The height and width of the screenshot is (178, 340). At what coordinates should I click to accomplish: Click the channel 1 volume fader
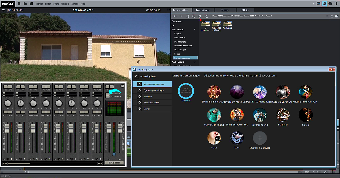click(x=7, y=128)
